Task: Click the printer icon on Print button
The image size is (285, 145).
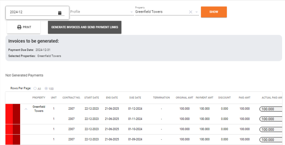Action: click(19, 27)
